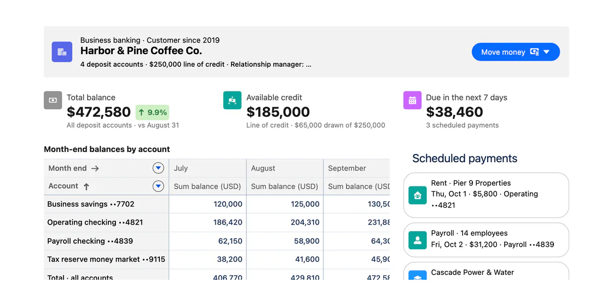
Task: Click the Total balance amount $472,580
Action: coord(99,113)
